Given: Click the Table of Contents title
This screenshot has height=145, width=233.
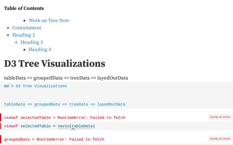Looking at the screenshot, I should point(24,8).
